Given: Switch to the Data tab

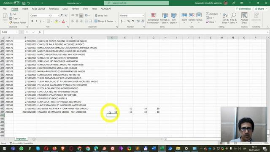Looking at the screenshot, I should 65,8.
